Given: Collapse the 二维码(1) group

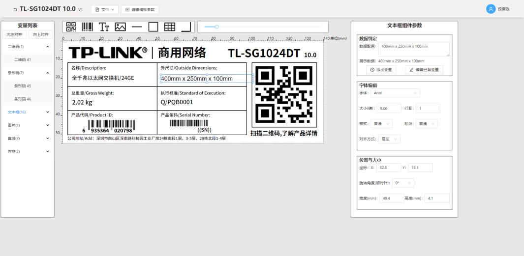Looking at the screenshot, I should pyautogui.click(x=47, y=47).
